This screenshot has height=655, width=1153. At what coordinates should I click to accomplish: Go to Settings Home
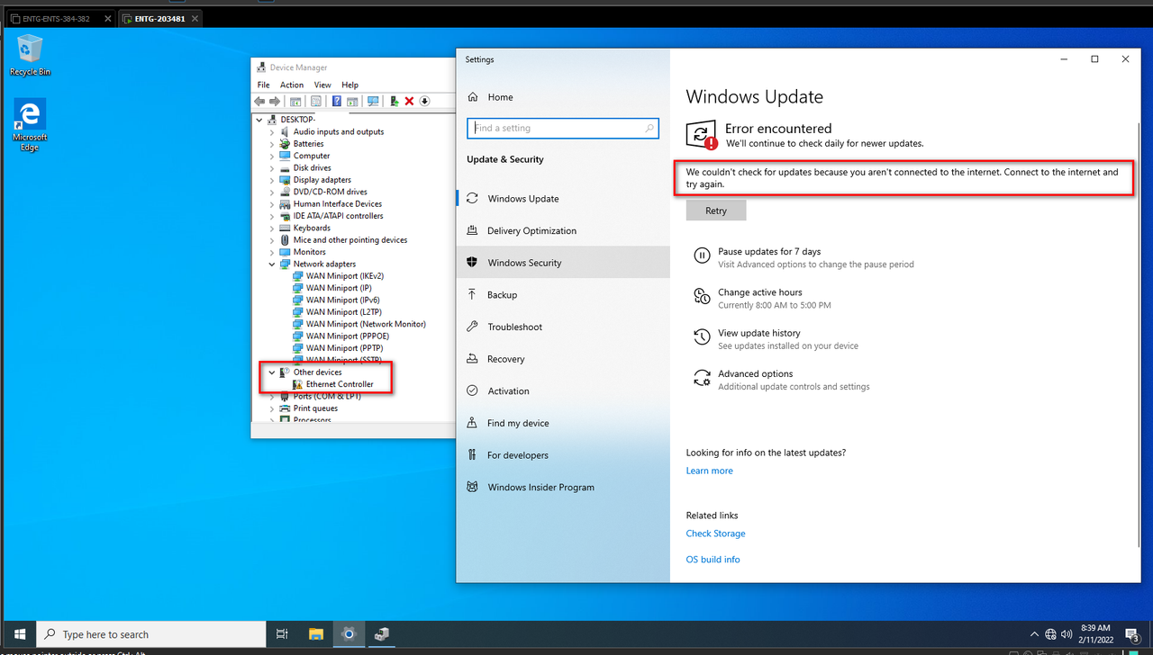tap(563, 97)
